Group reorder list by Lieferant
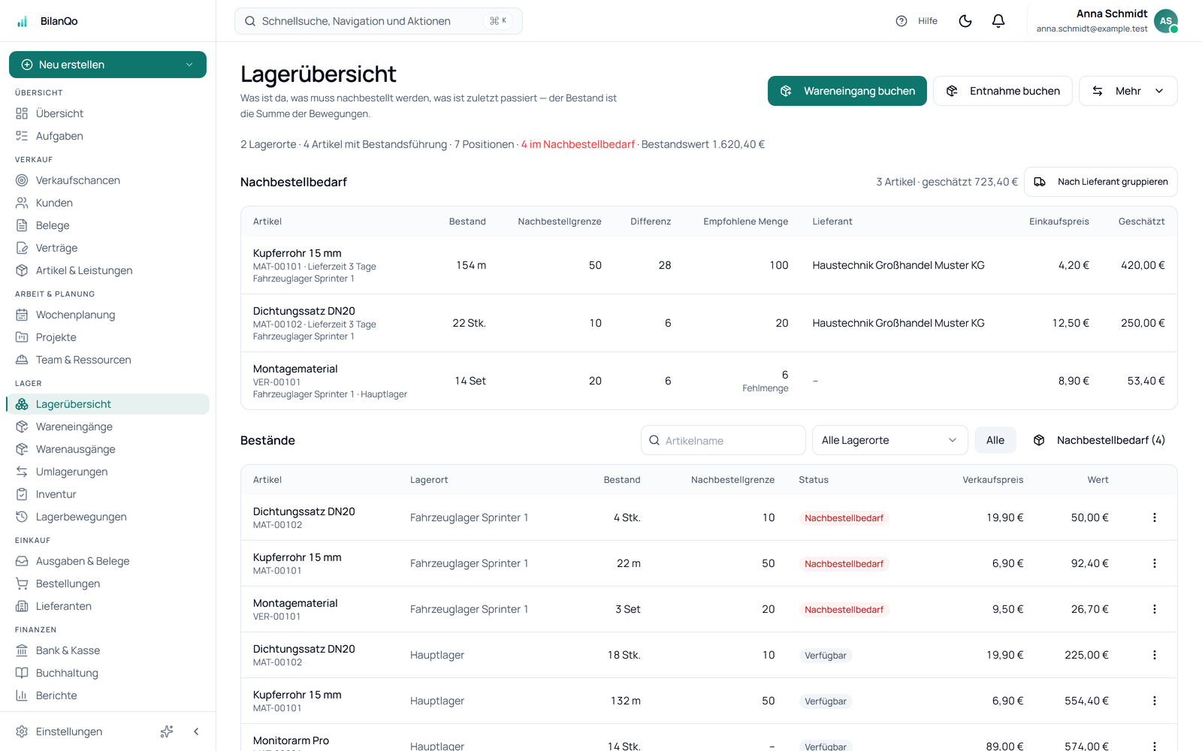 [x=1101, y=182]
